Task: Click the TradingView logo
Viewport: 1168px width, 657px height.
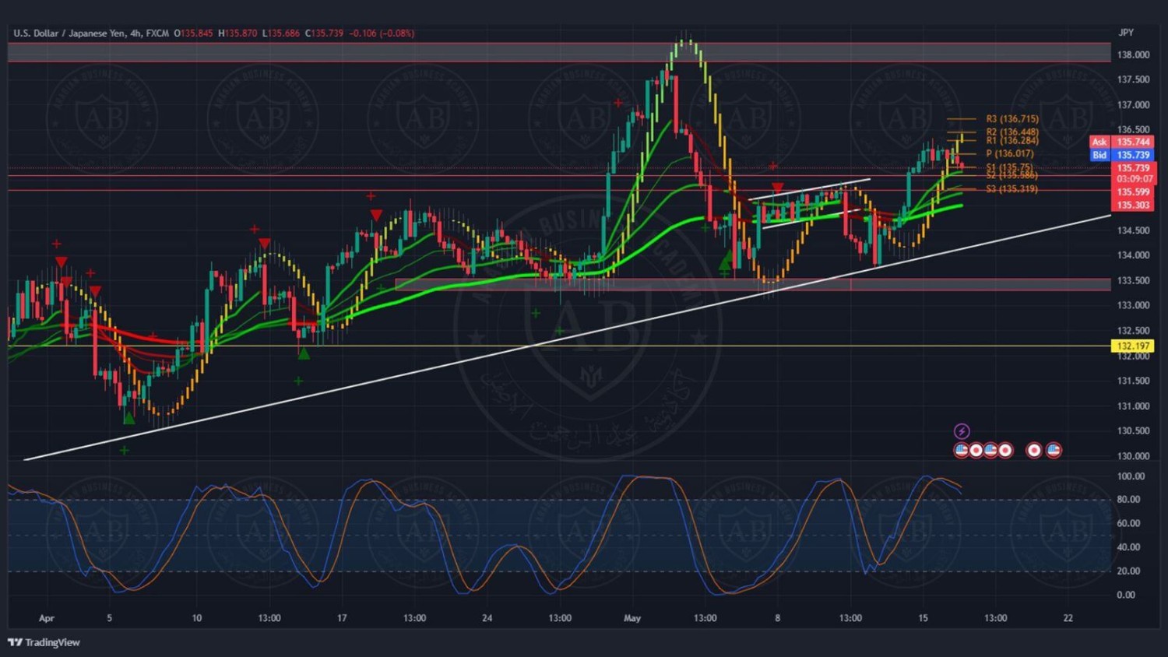Action: [x=44, y=642]
